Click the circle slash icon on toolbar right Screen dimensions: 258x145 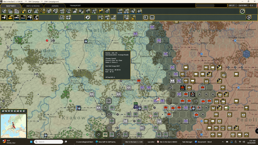(242, 11)
